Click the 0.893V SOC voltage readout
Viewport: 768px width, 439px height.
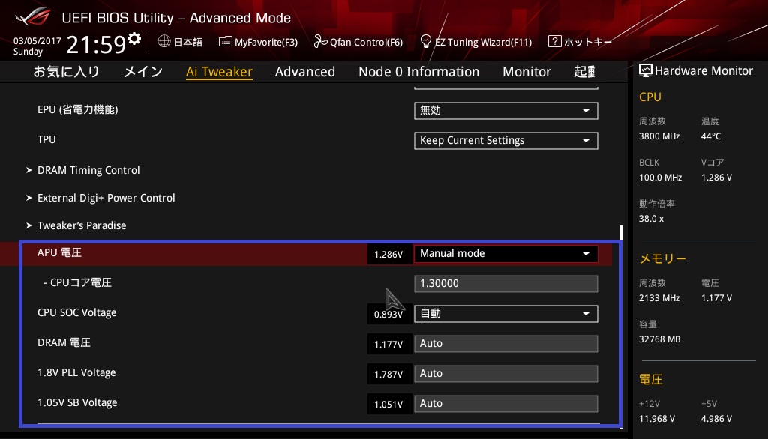tap(388, 314)
